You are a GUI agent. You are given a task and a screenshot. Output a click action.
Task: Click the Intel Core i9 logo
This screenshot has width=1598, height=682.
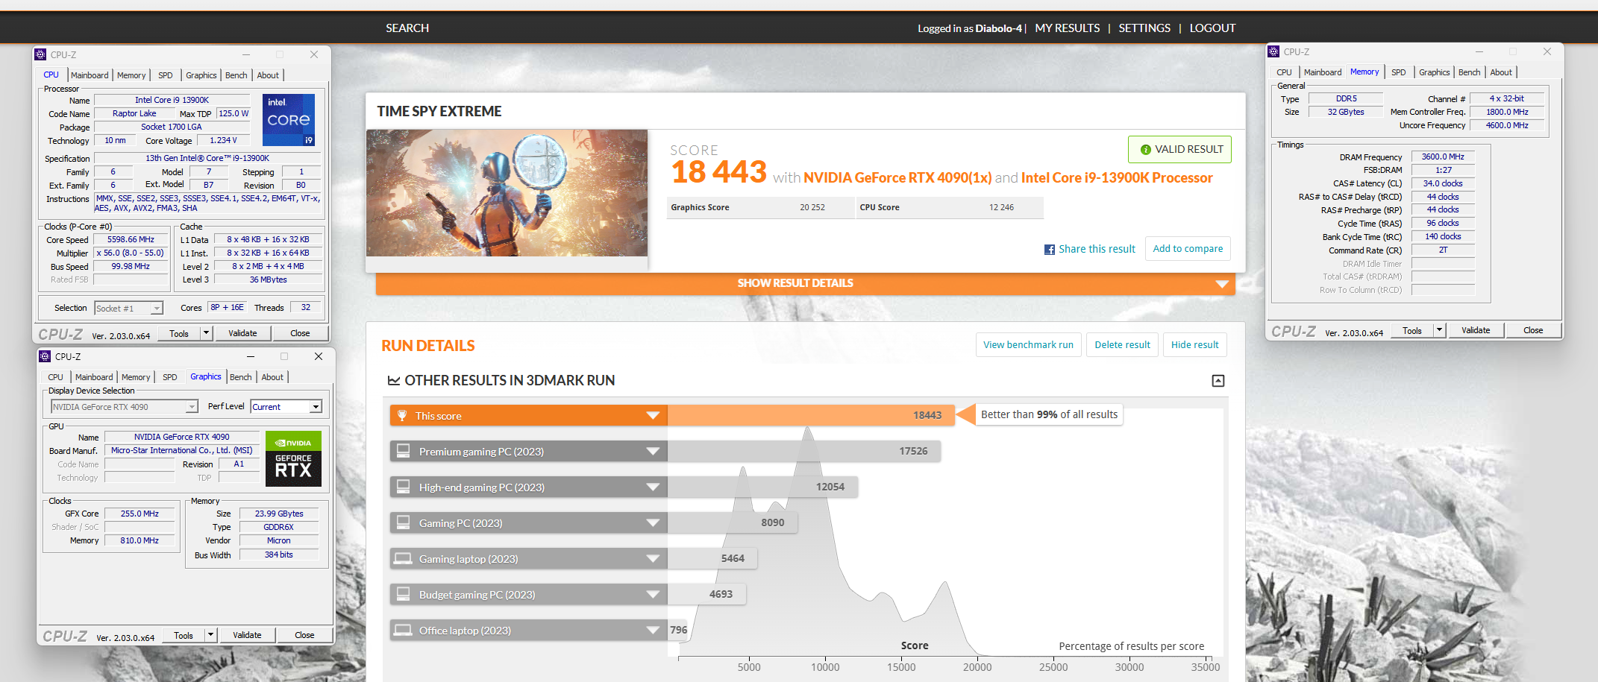pos(288,119)
